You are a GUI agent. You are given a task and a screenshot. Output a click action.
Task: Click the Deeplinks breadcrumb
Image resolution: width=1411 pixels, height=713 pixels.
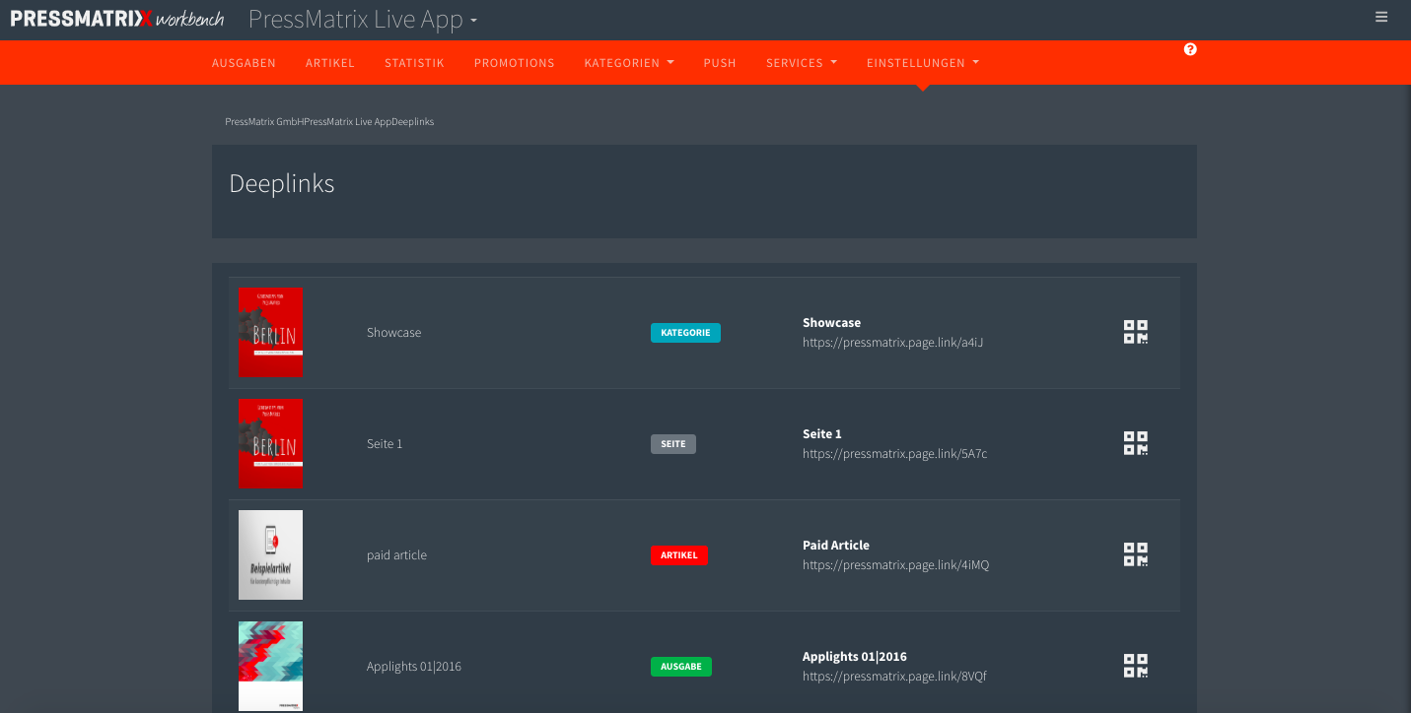pyautogui.click(x=412, y=122)
